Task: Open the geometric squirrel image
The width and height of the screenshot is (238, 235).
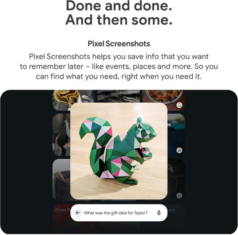Action: pyautogui.click(x=119, y=151)
